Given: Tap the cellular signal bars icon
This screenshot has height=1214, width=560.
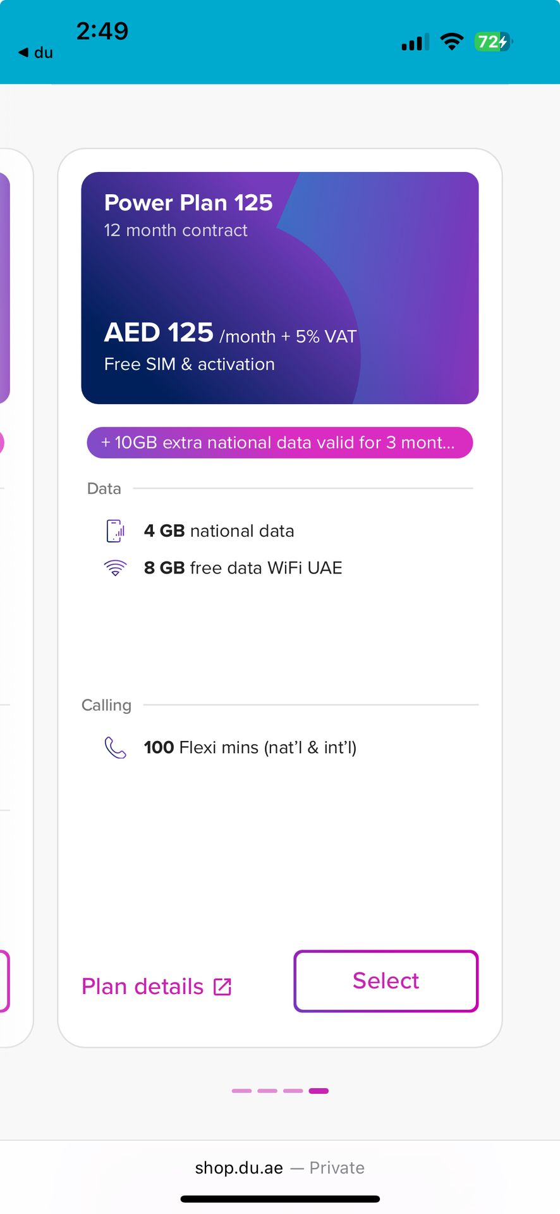Looking at the screenshot, I should click(x=415, y=42).
